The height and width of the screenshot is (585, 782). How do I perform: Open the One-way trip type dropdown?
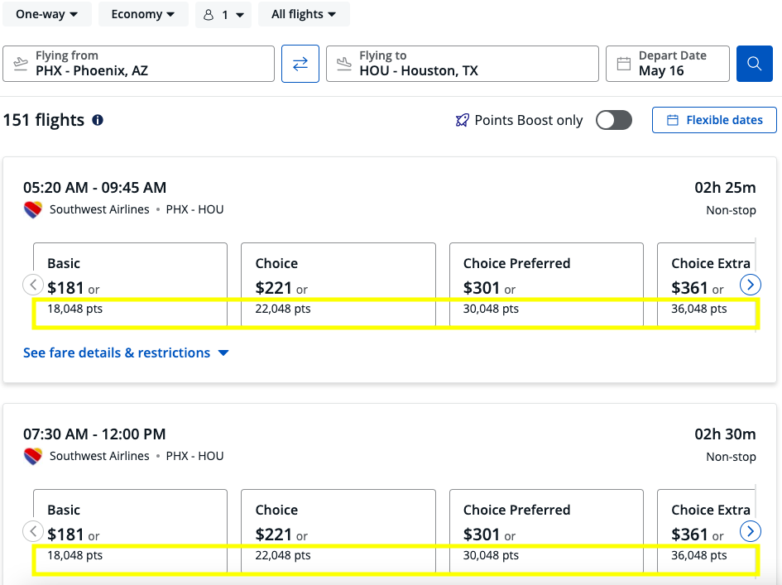pyautogui.click(x=47, y=14)
